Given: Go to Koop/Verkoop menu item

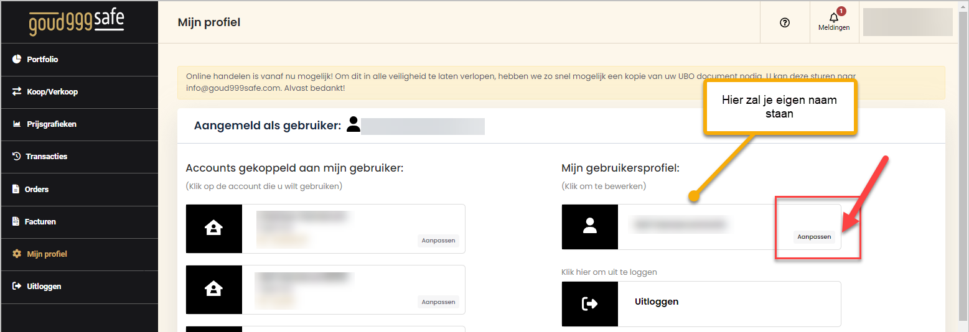Looking at the screenshot, I should [79, 92].
